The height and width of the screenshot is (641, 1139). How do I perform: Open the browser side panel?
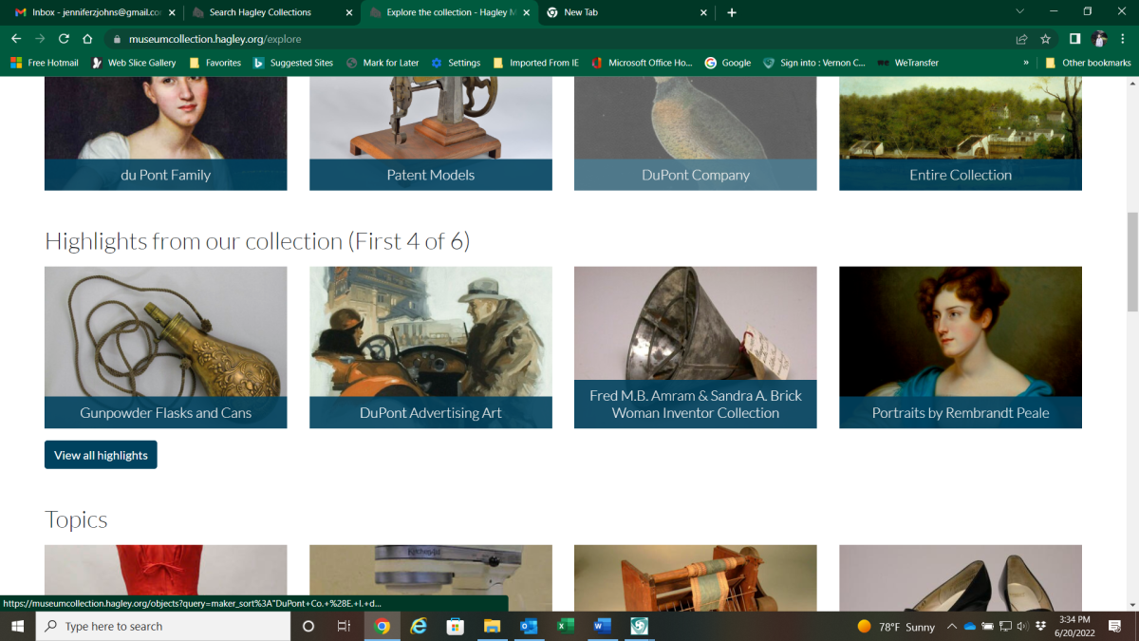1074,39
